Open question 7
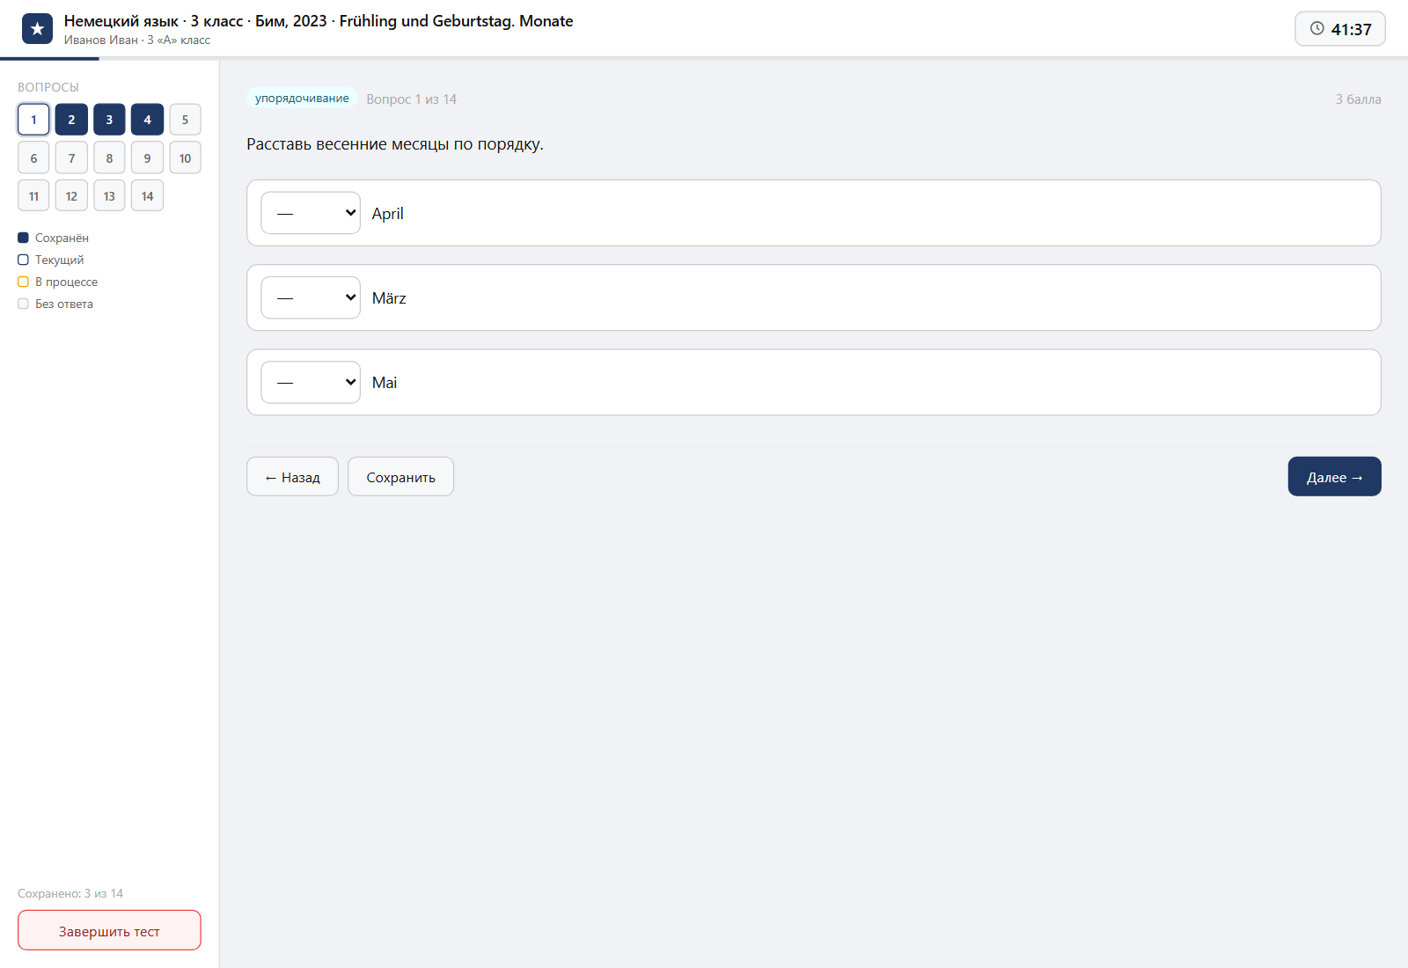Screen dimensions: 1408x968 pos(71,158)
